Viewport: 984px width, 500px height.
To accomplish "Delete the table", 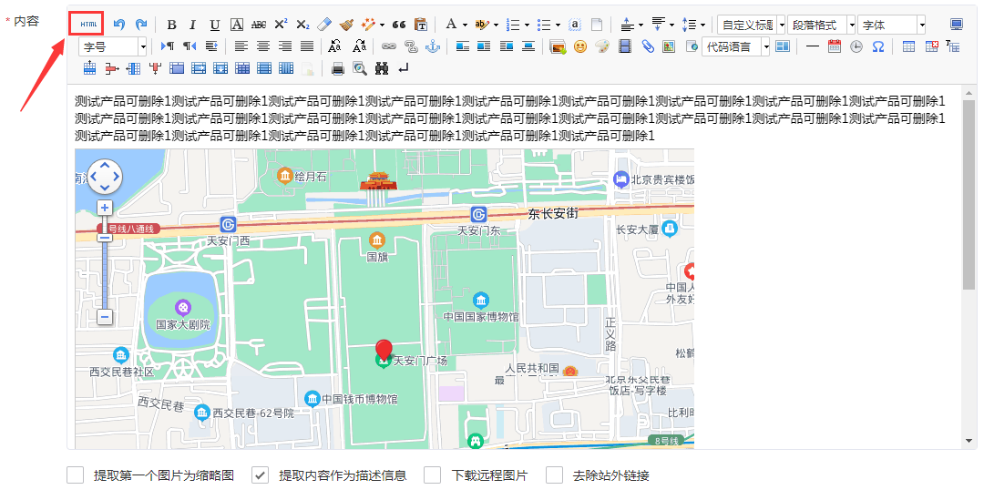I will coord(931,46).
